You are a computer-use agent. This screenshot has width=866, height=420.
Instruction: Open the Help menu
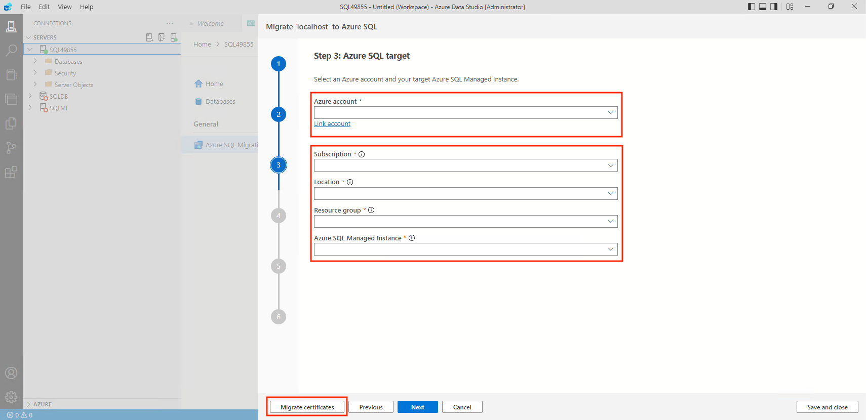pos(87,7)
